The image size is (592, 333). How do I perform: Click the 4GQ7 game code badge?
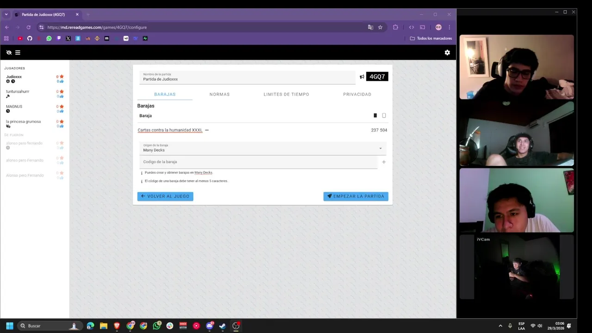(377, 77)
